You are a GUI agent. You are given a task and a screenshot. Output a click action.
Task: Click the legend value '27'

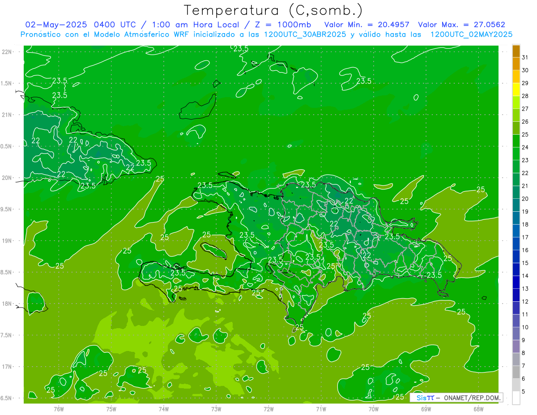(x=525, y=109)
